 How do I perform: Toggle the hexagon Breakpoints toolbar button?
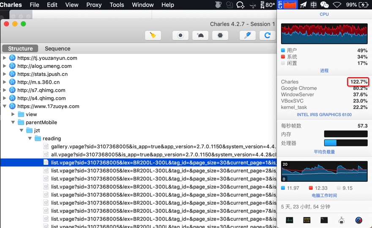pyautogui.click(x=220, y=36)
